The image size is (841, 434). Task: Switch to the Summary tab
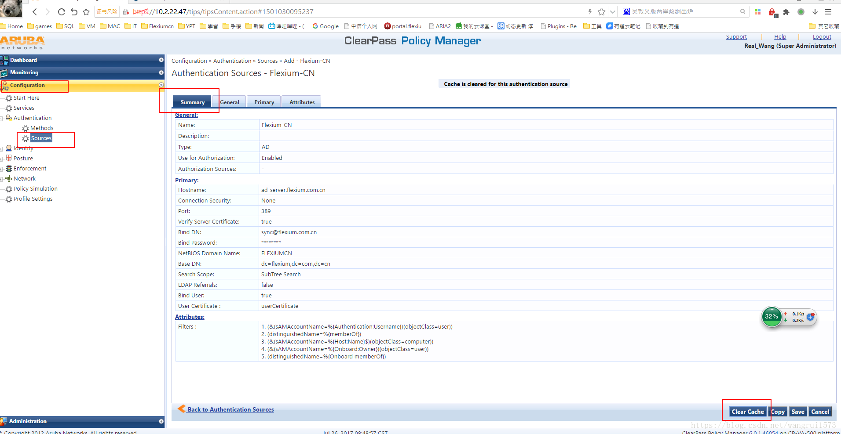tap(193, 102)
